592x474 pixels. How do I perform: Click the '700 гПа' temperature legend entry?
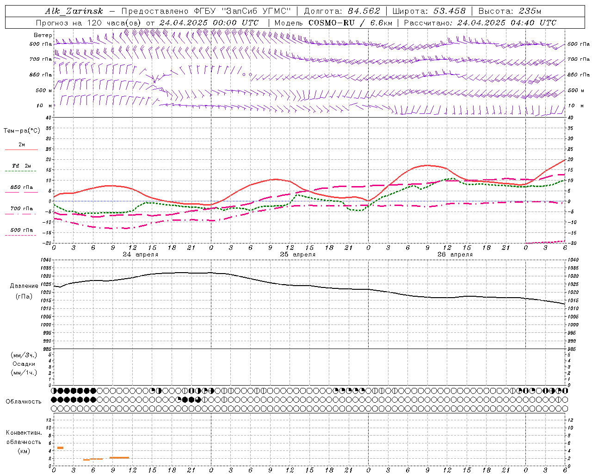point(22,209)
